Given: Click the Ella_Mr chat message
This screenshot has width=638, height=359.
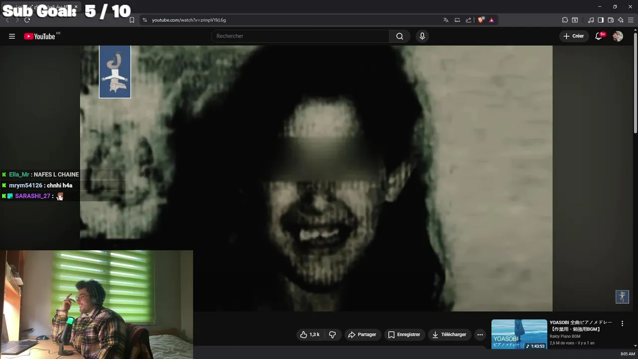Looking at the screenshot, I should [40, 175].
